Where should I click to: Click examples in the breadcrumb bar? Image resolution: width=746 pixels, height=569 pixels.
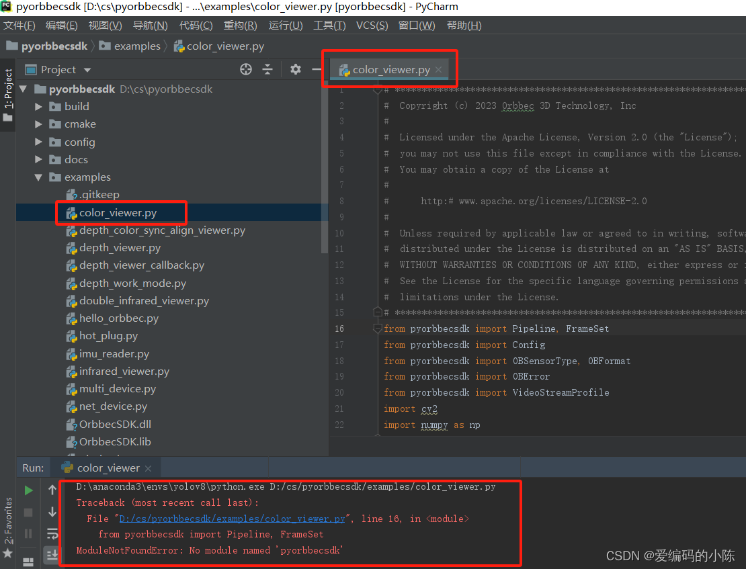pyautogui.click(x=130, y=46)
